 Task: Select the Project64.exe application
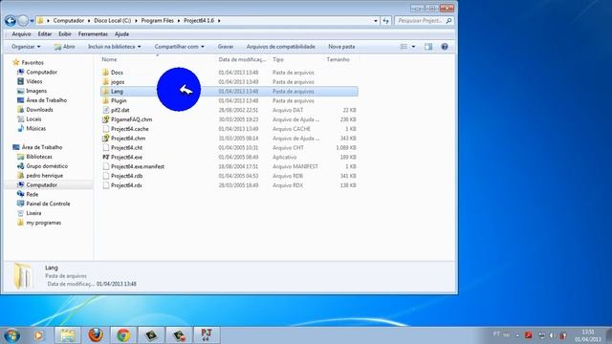[126, 157]
